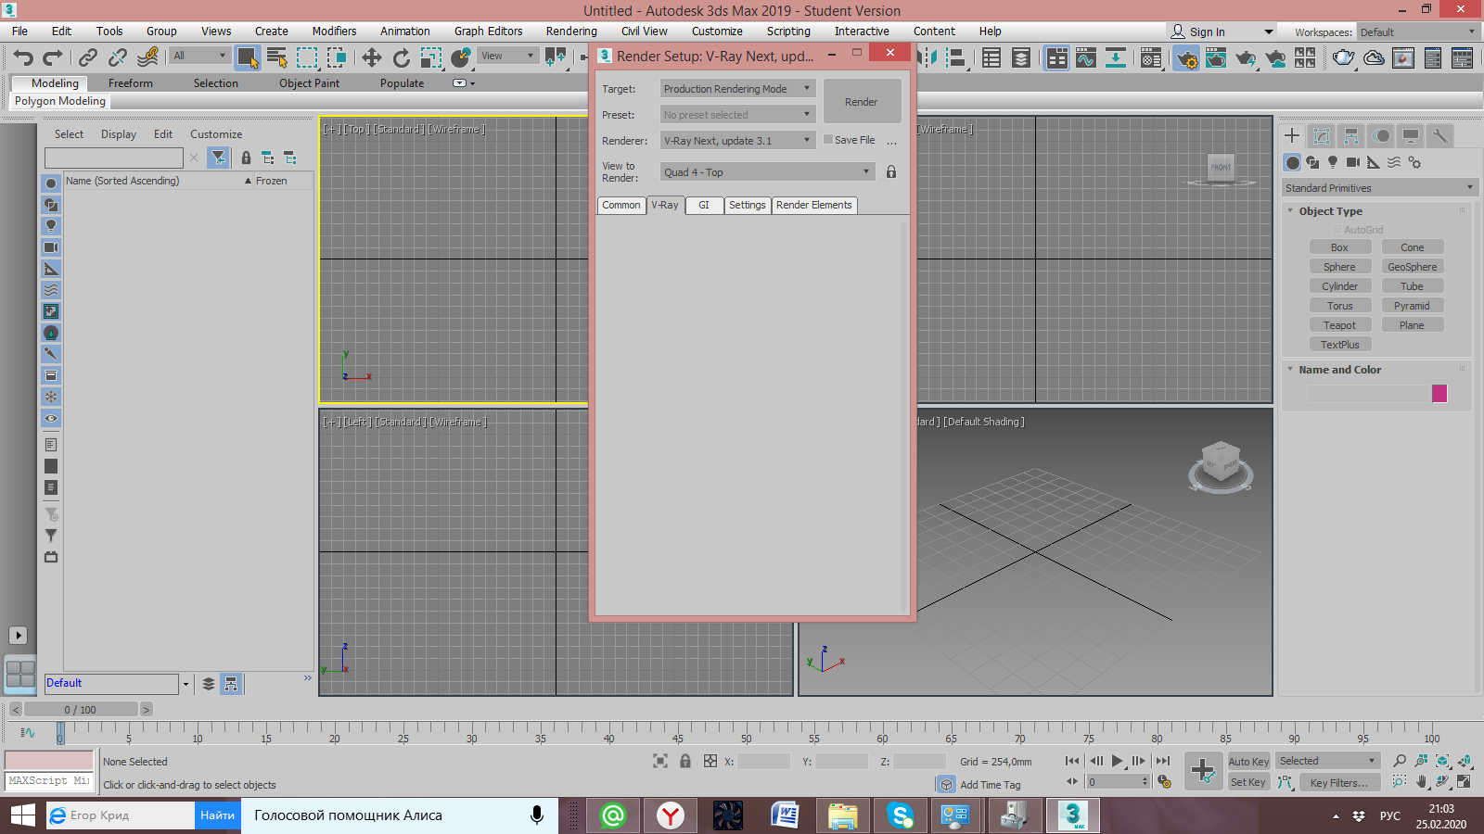1484x834 pixels.
Task: Switch to the Modify command panel
Action: tap(1322, 136)
